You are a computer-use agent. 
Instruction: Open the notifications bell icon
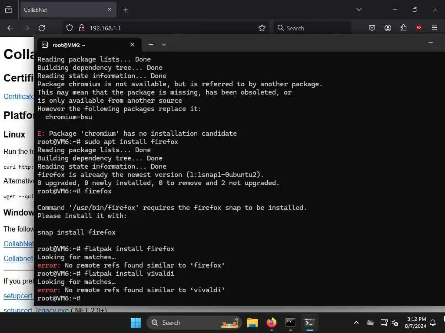[433, 323]
